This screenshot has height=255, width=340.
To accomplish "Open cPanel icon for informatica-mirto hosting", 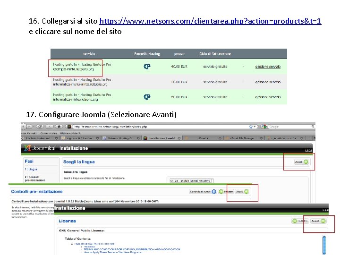I will [x=147, y=97].
